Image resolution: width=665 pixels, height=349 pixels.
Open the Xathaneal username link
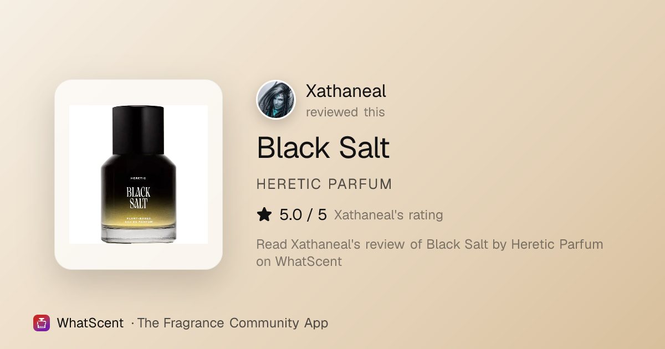click(x=346, y=91)
